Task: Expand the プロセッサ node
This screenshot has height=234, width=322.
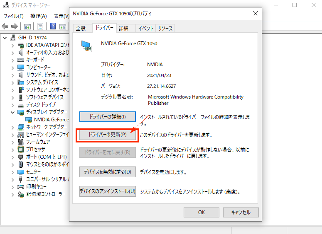Action: (x=13, y=150)
